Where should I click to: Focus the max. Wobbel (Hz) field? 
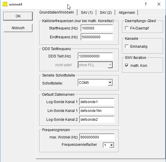(x=97, y=137)
